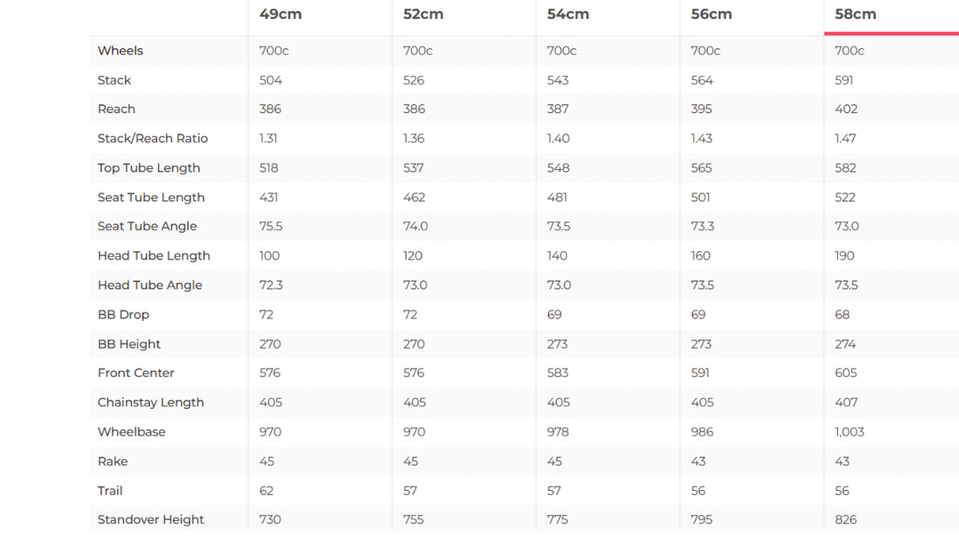The image size is (959, 539).
Task: Select the 52cm size column header
Action: [423, 14]
